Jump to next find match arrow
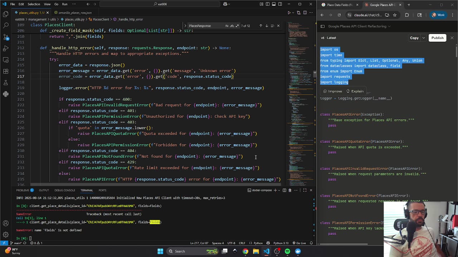Screen dimensions: 458x257 [x=267, y=26]
